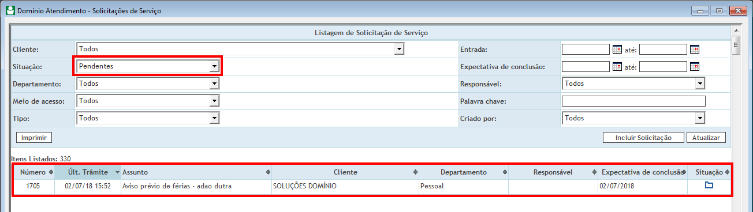This screenshot has height=212, width=753.
Task: Sort by the Assunto column header
Action: tap(196, 172)
